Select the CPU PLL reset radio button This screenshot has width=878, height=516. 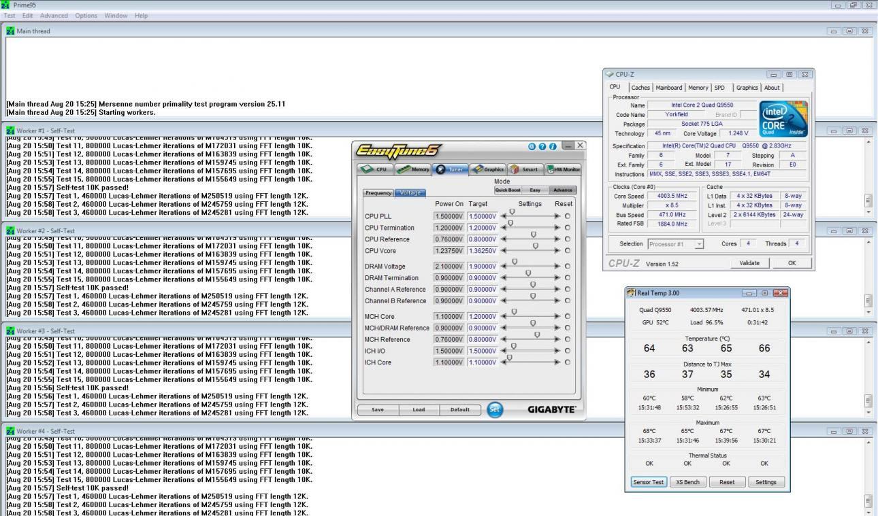pos(568,216)
